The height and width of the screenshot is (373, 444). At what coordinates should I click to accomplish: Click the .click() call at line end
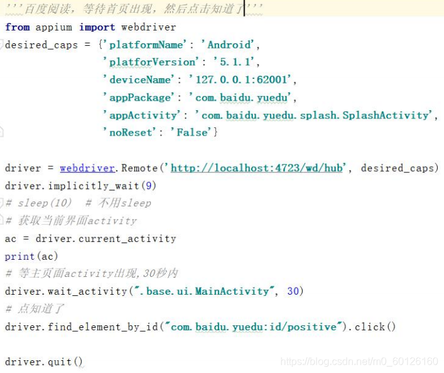pyautogui.click(x=371, y=327)
